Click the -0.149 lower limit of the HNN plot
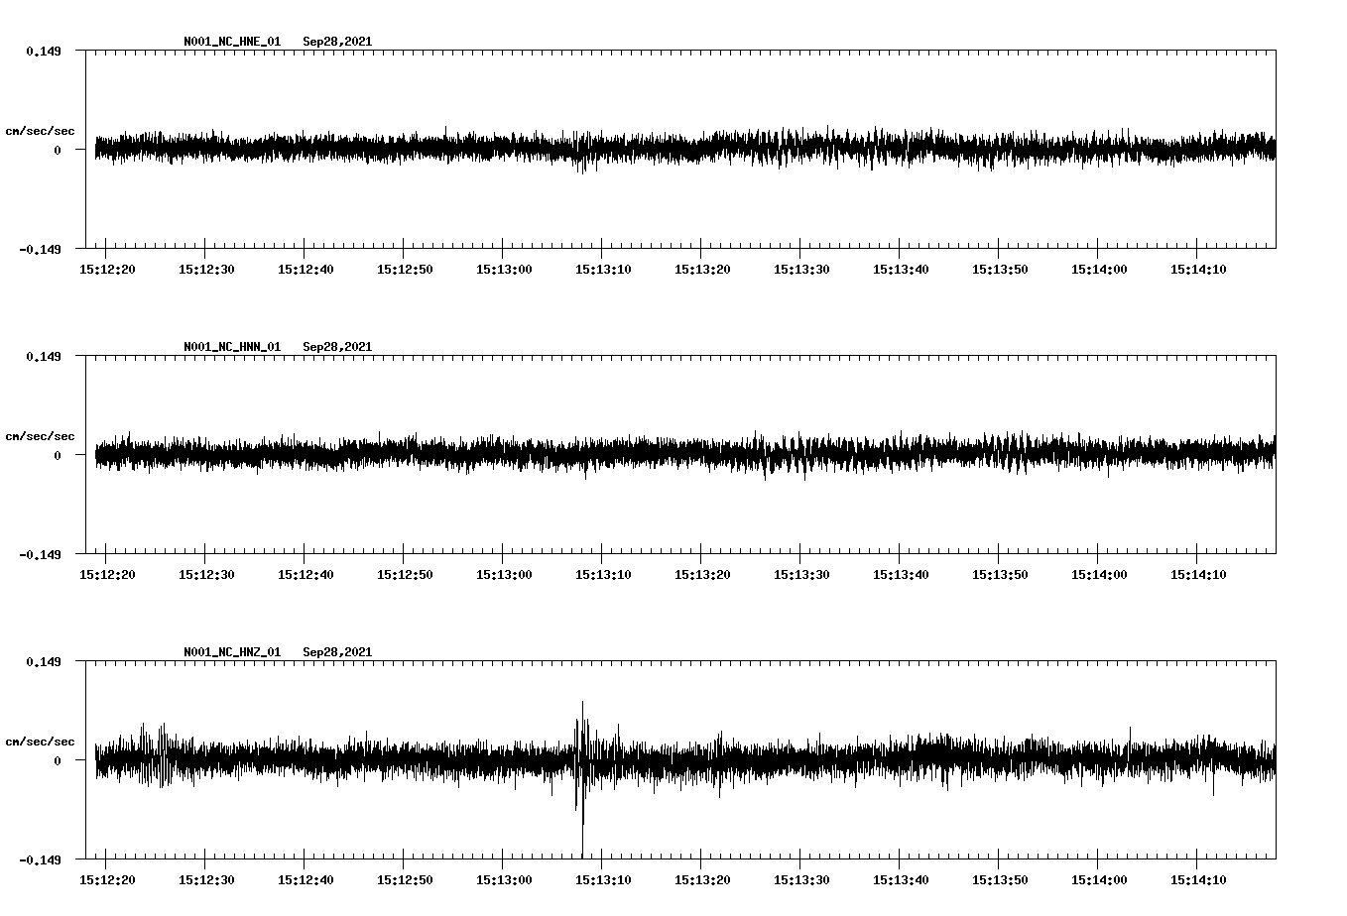The height and width of the screenshot is (916, 1347). coord(40,554)
